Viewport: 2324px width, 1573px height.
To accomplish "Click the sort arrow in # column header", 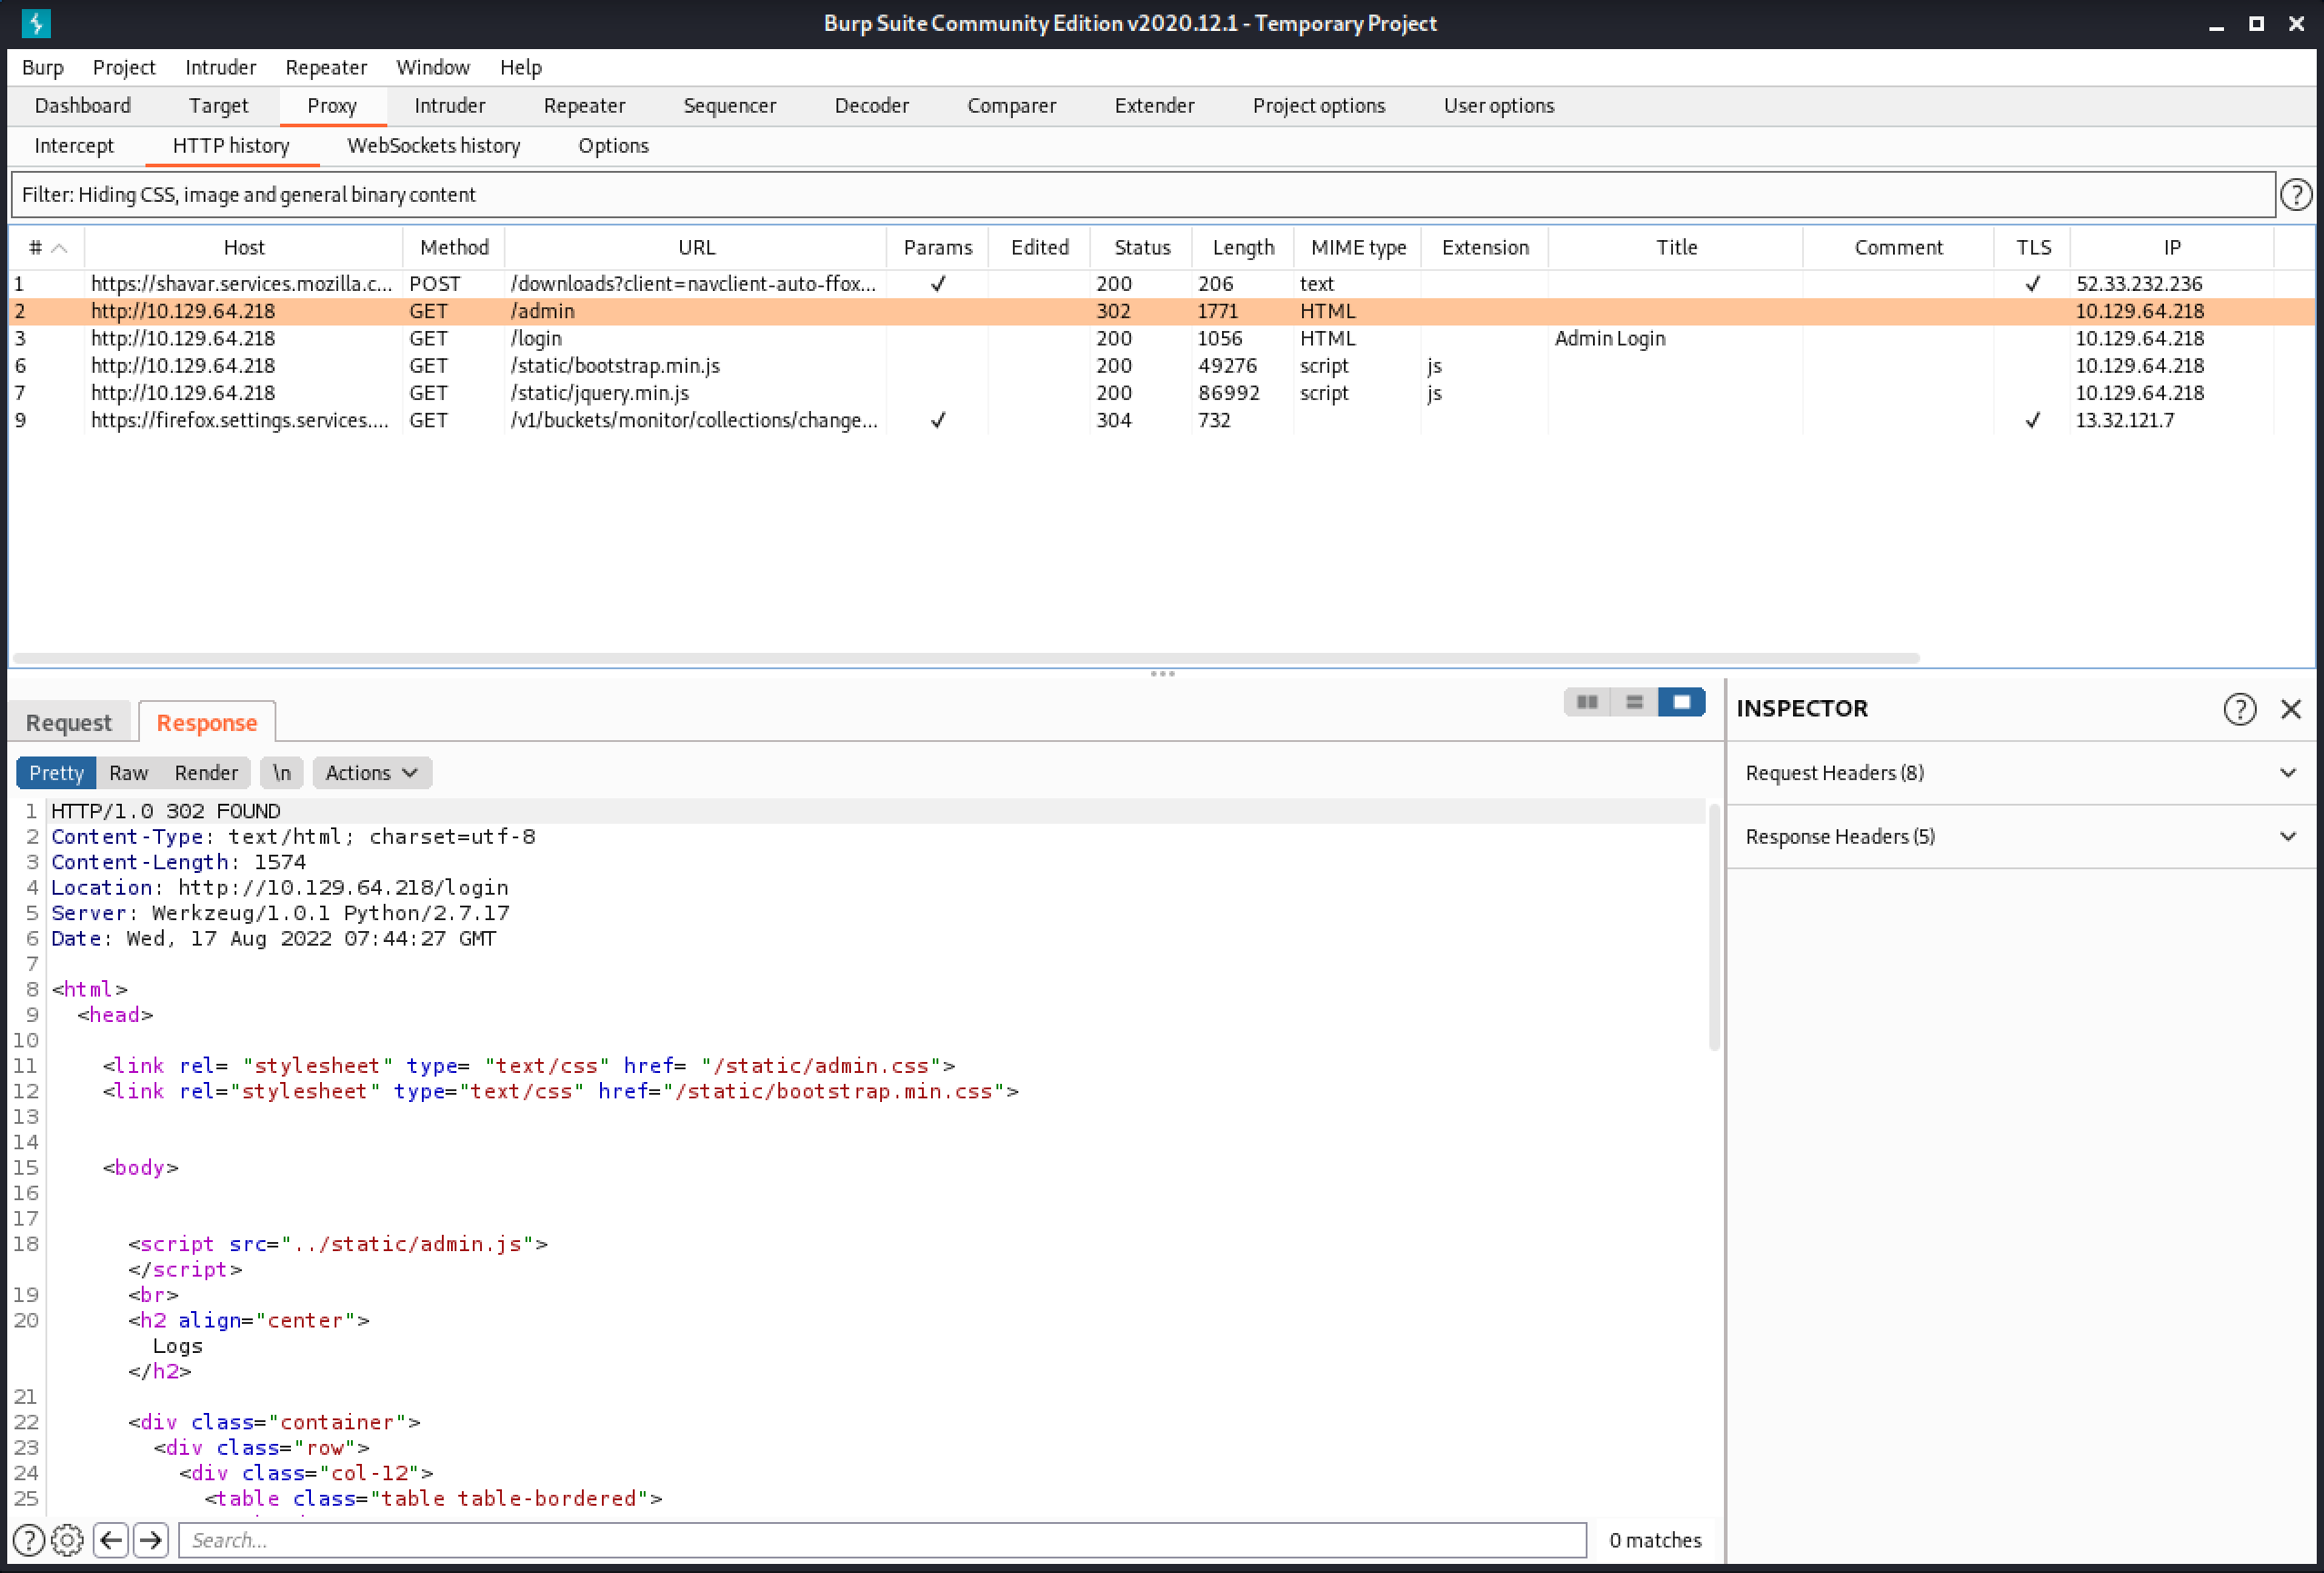I will (x=59, y=248).
